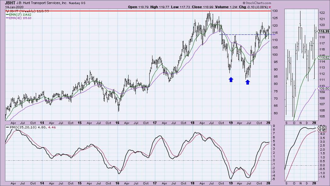Click the 20 year label under the zoom price panel
330x186 pixels.
click(x=314, y=123)
